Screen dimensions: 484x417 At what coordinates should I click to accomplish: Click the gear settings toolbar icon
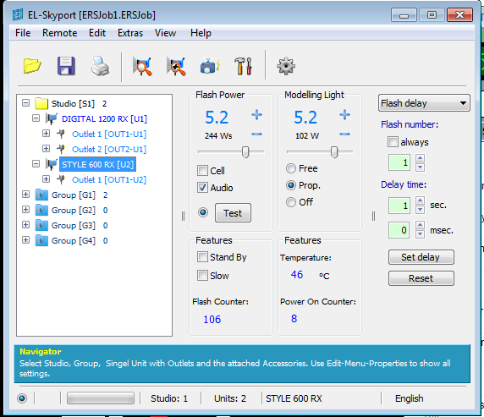pyautogui.click(x=286, y=66)
